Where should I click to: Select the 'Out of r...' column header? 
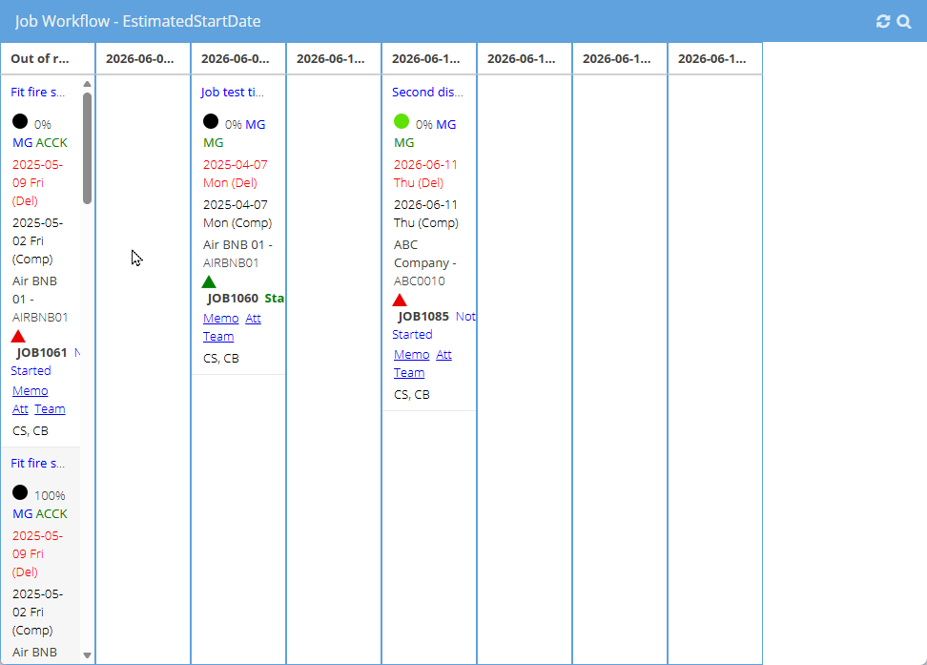click(x=48, y=58)
